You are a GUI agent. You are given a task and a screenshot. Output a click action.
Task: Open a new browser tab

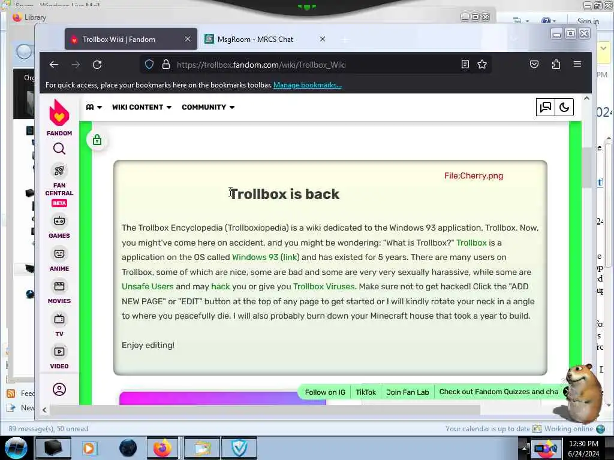(345, 40)
